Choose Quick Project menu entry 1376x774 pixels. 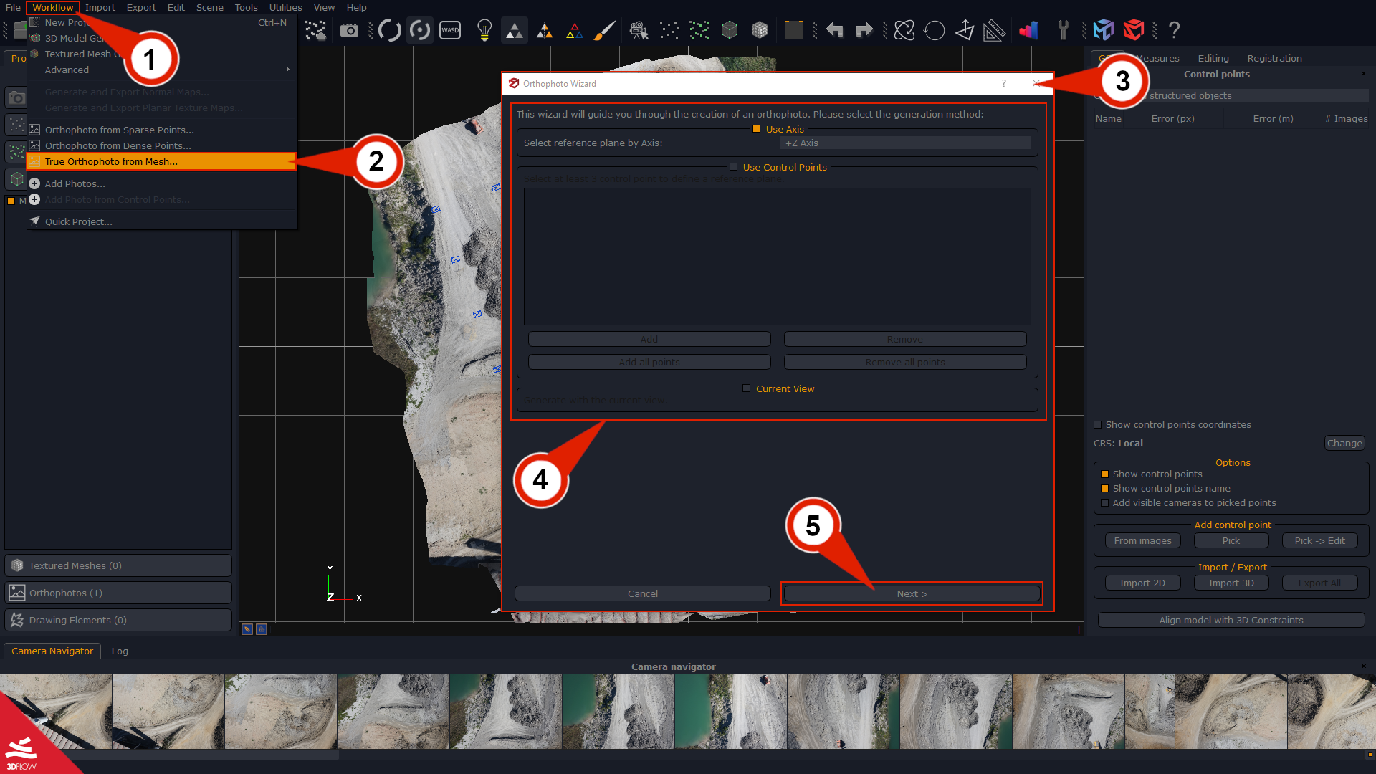tap(161, 221)
